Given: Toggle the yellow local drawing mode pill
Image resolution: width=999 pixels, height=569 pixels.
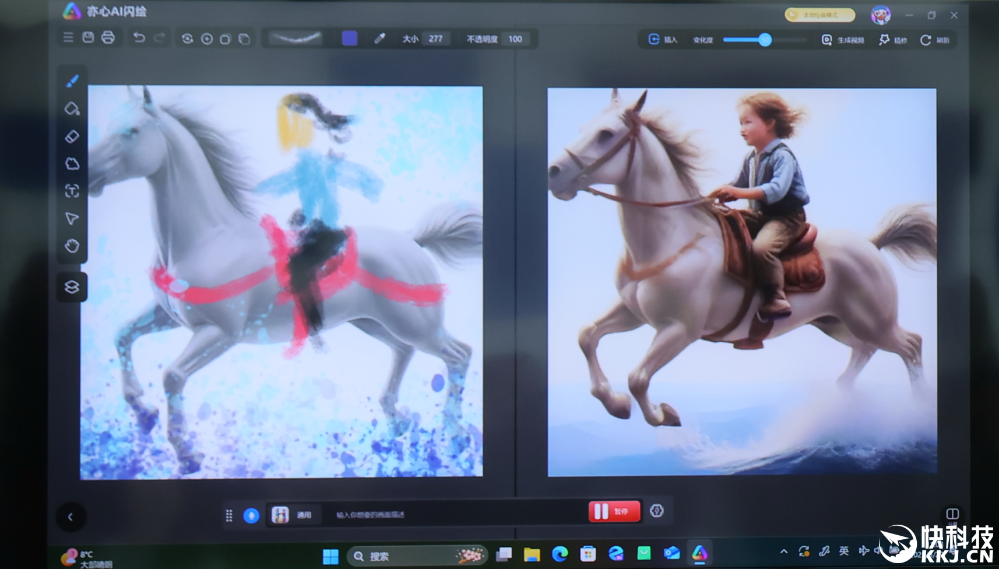Looking at the screenshot, I should coord(819,15).
